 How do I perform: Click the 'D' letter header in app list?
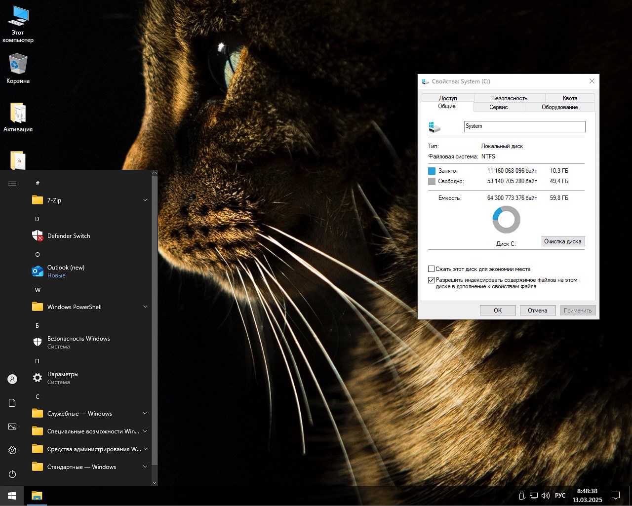37,219
